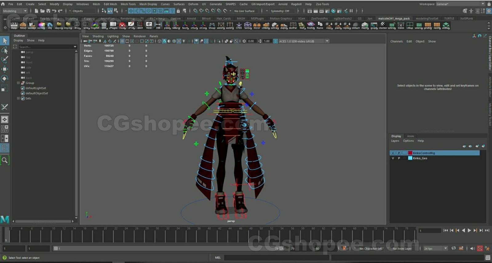Open the No Character Set dropdown
The height and width of the screenshot is (263, 492).
coord(371,249)
